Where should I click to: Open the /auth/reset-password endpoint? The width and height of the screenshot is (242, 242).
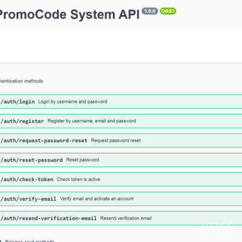pos(121,160)
